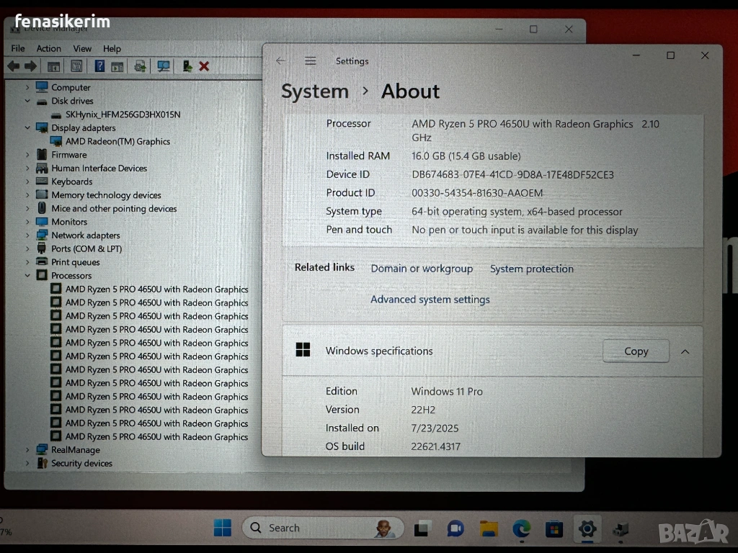Open Microsoft Store from the taskbar
The height and width of the screenshot is (553, 738).
click(x=553, y=529)
